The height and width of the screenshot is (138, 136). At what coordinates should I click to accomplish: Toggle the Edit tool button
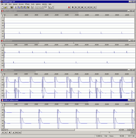[46, 7]
